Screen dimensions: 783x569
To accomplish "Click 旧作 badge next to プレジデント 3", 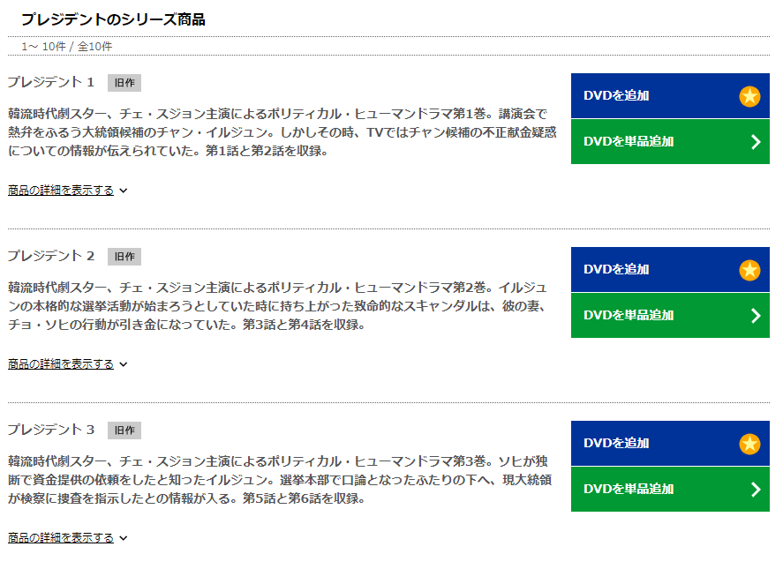I will (124, 430).
